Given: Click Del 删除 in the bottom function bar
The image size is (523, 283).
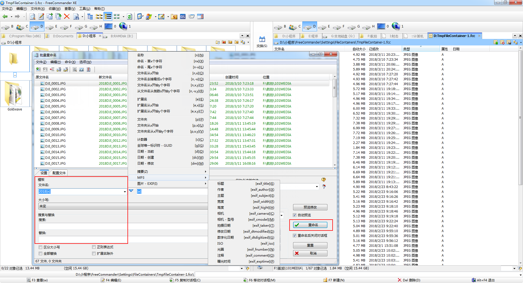Looking at the screenshot, I should tap(409, 280).
